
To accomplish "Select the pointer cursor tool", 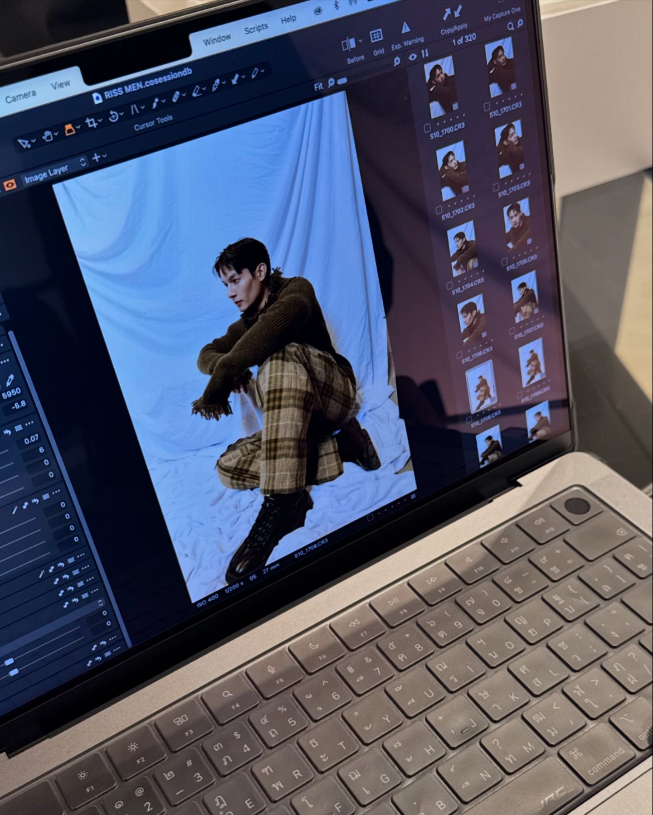I will click(24, 143).
